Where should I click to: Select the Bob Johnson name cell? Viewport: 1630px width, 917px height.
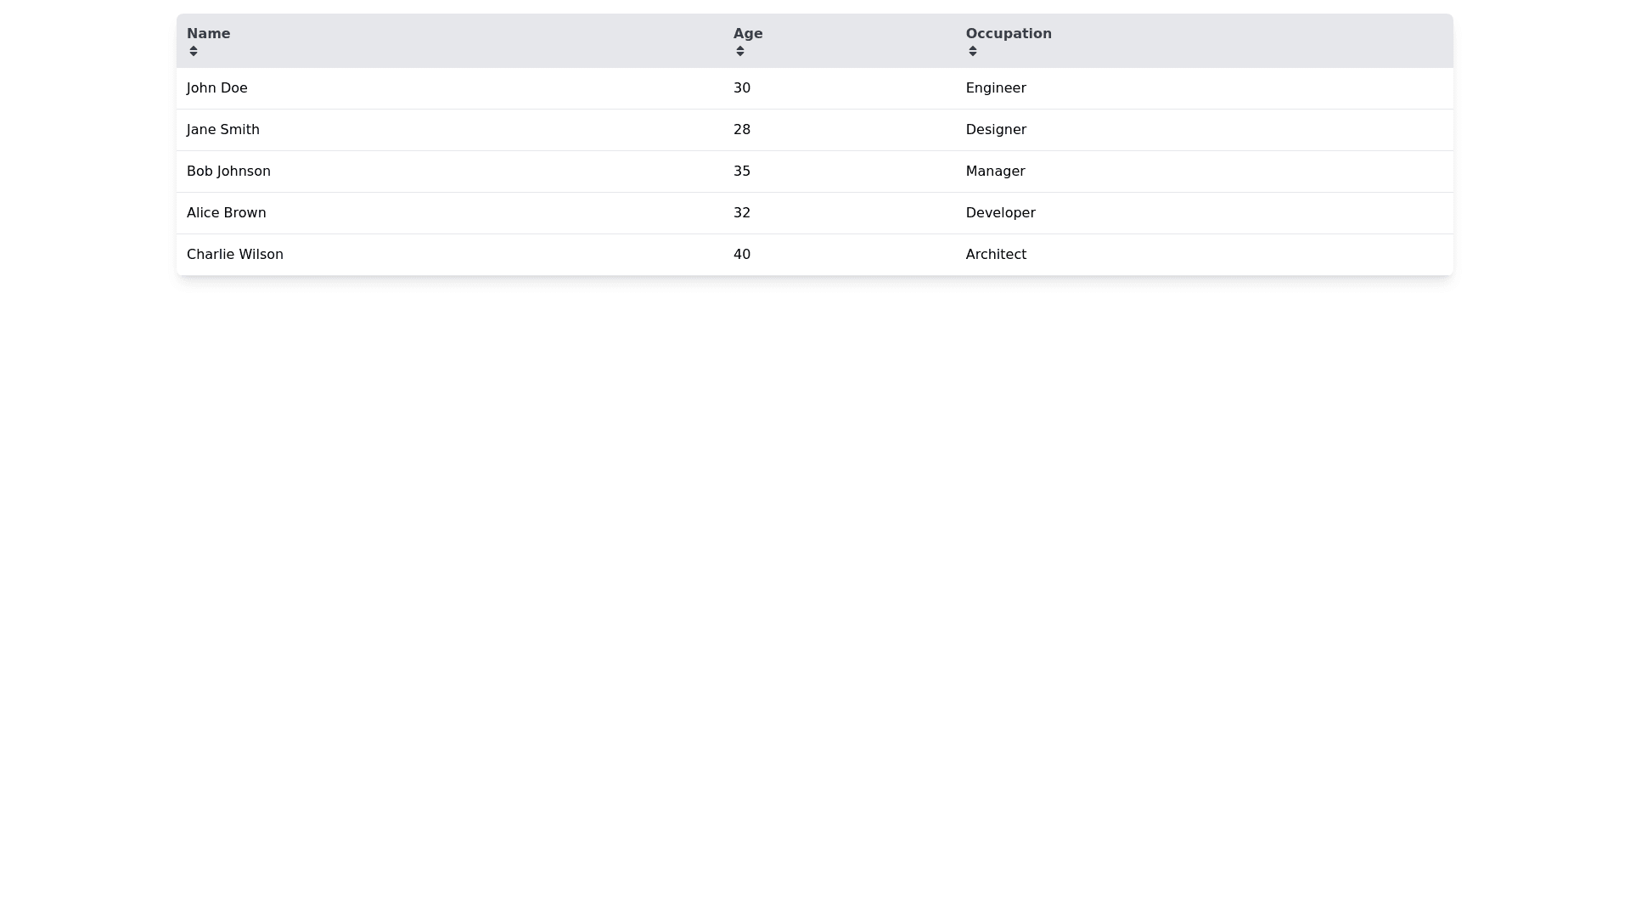click(228, 172)
